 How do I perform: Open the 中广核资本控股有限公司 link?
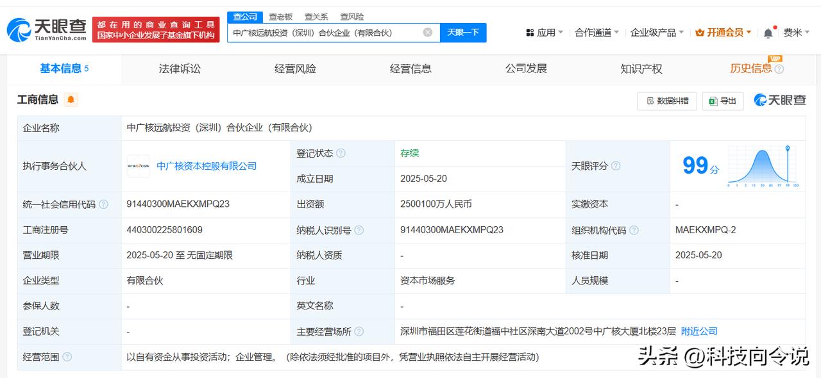pyautogui.click(x=207, y=166)
